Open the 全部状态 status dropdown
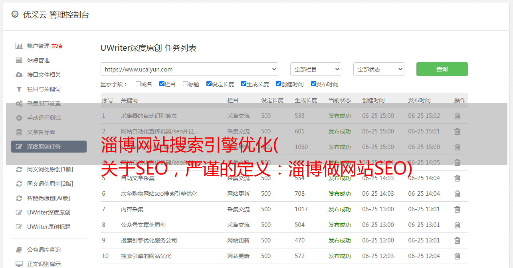513x268 pixels. click(x=378, y=69)
